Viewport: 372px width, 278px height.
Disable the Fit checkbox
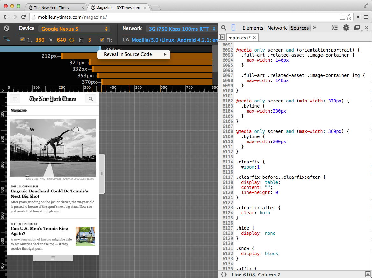(x=102, y=40)
